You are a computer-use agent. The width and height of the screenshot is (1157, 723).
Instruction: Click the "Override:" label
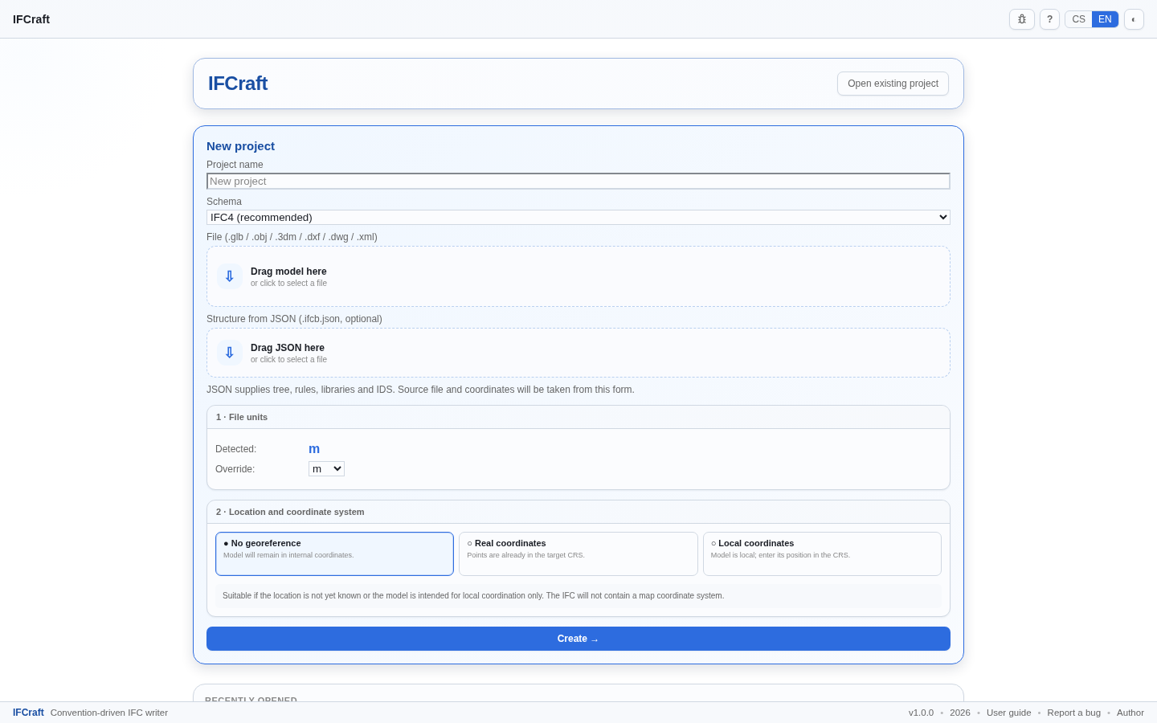click(x=235, y=469)
